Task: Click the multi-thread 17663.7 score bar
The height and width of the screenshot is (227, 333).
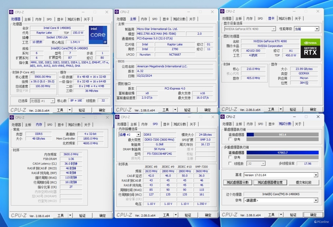Action: point(282,152)
